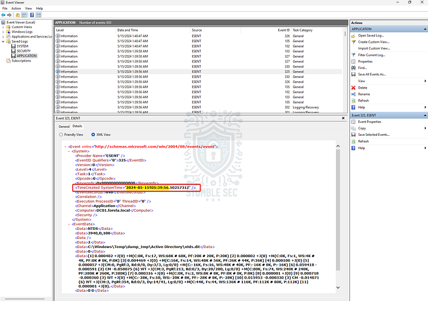This screenshot has height=309, width=428.
Task: Select the XML View radio button
Action: pos(93,135)
